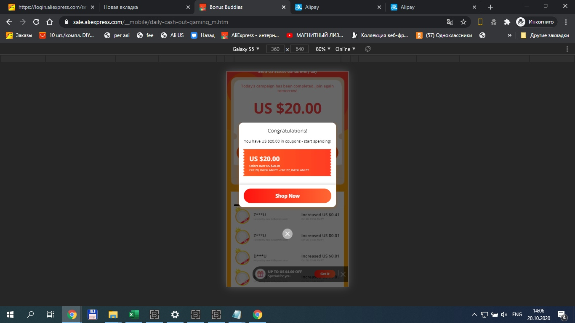Click the rotate device icon

click(368, 49)
